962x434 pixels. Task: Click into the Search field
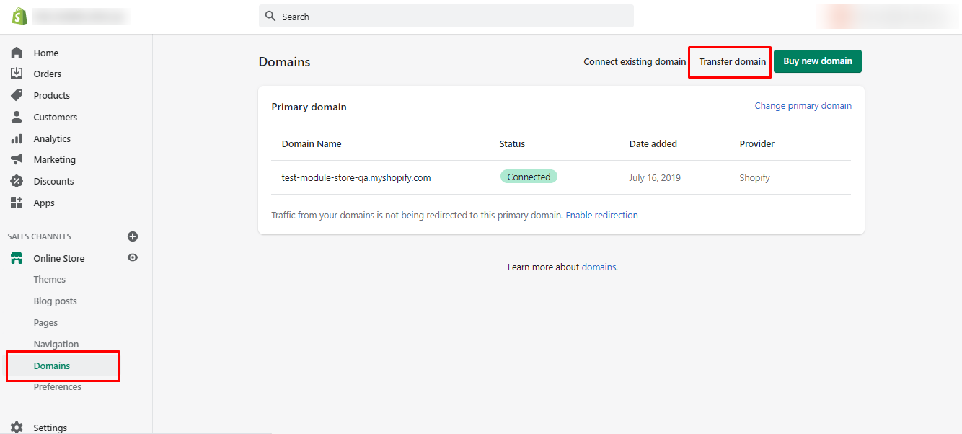pyautogui.click(x=446, y=16)
